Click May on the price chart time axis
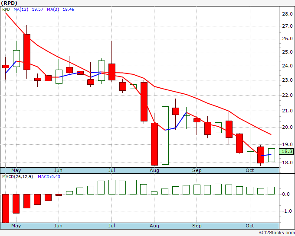The image size is (295, 236). 16,170
